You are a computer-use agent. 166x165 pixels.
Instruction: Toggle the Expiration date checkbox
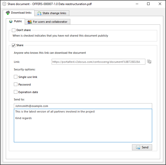16,92
